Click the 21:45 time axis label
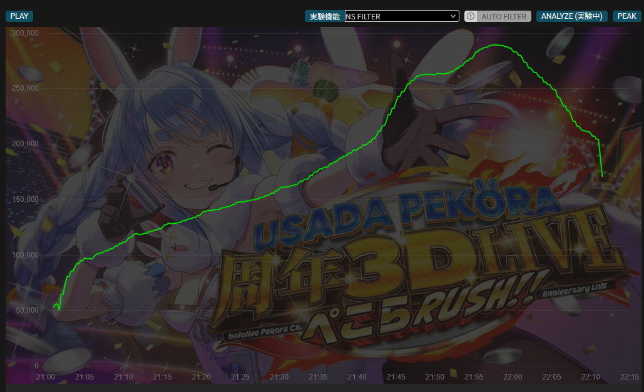This screenshot has width=644, height=392. [x=396, y=377]
